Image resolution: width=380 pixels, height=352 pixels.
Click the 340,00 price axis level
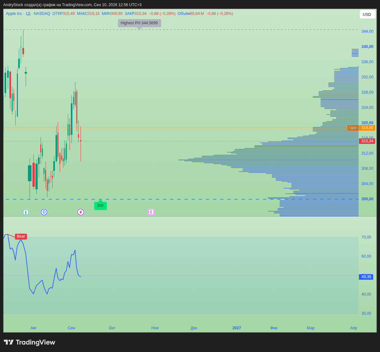pyautogui.click(x=367, y=46)
